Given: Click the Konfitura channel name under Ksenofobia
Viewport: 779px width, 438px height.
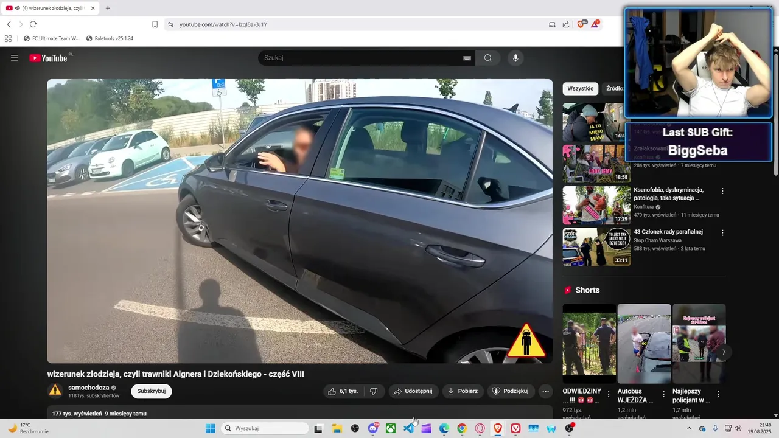Looking at the screenshot, I should (x=645, y=207).
